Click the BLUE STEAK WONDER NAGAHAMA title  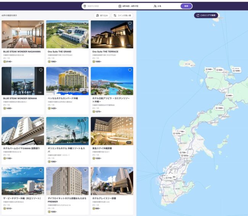click(x=22, y=52)
